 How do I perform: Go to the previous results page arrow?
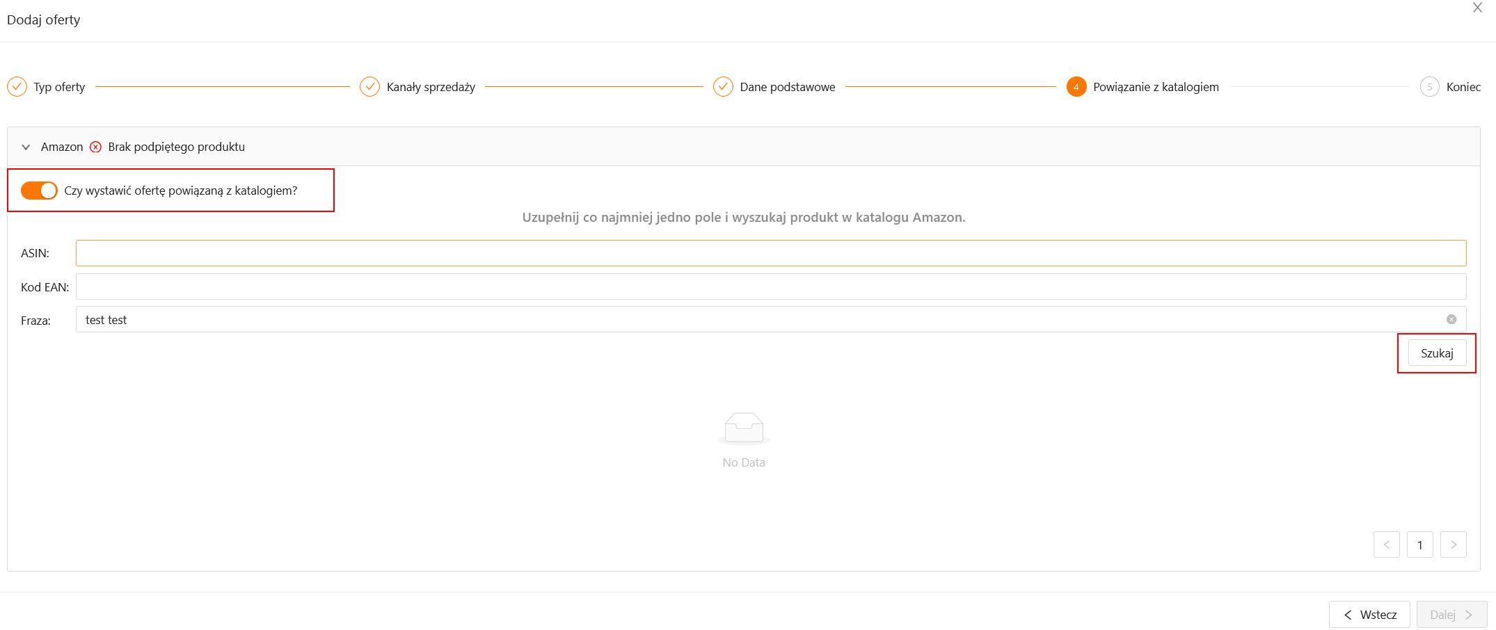pos(1386,544)
